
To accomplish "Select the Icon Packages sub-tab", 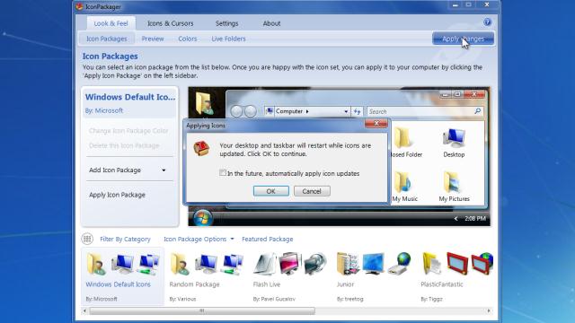I will coord(106,39).
